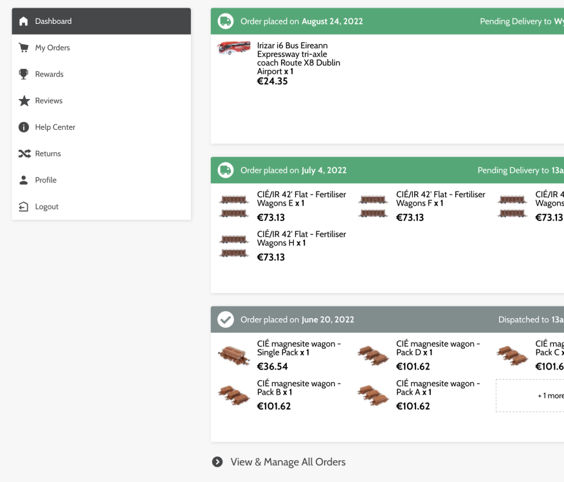
Task: Click arrow icon beside View & Manage All Orders
Action: click(217, 462)
